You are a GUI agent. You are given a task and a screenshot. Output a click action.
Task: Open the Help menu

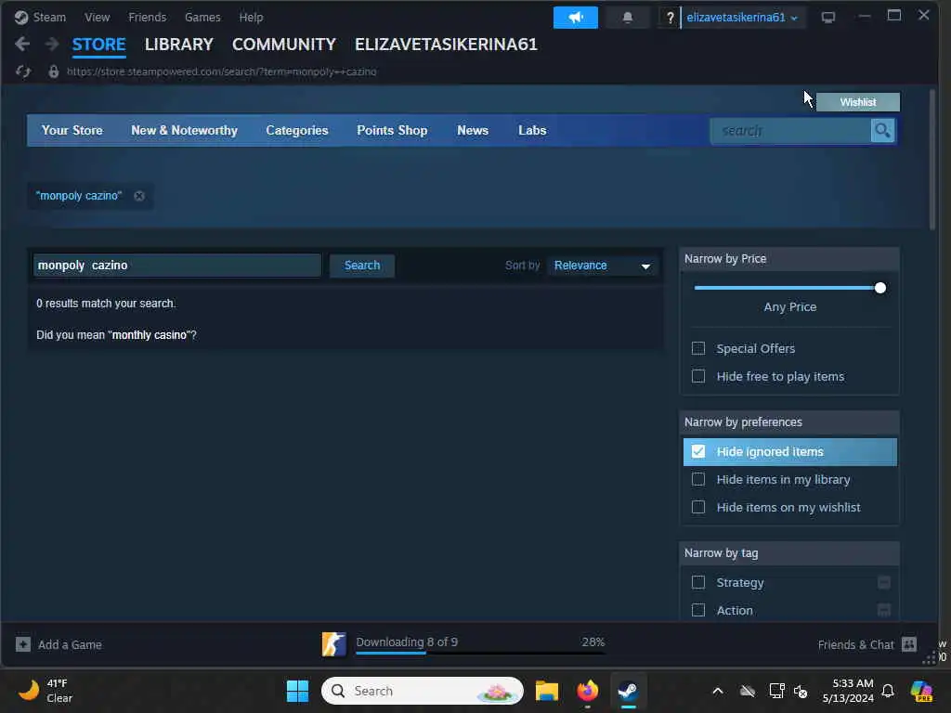click(251, 17)
